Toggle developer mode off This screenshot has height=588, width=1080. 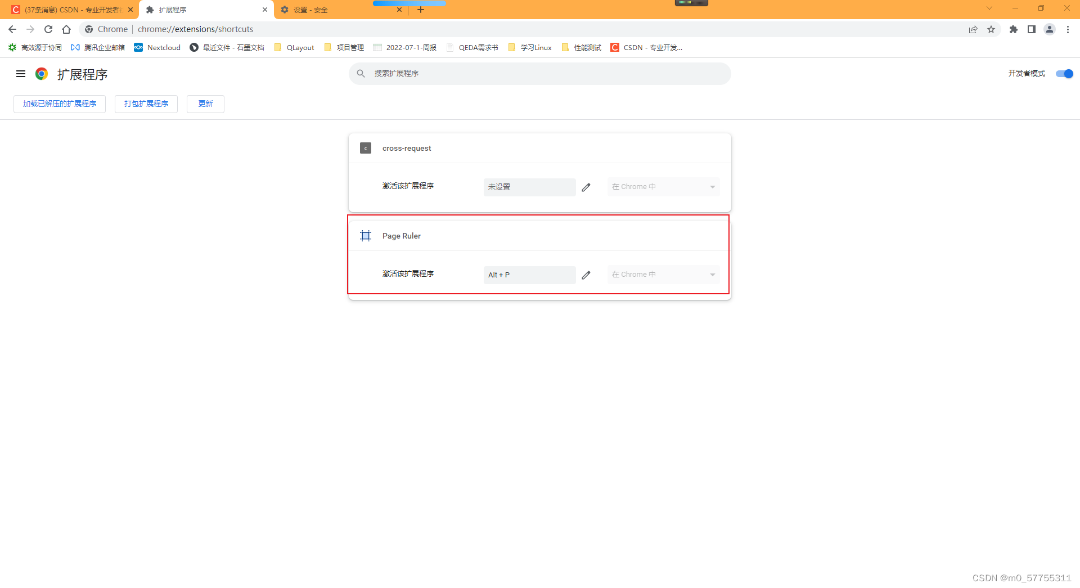click(1064, 74)
